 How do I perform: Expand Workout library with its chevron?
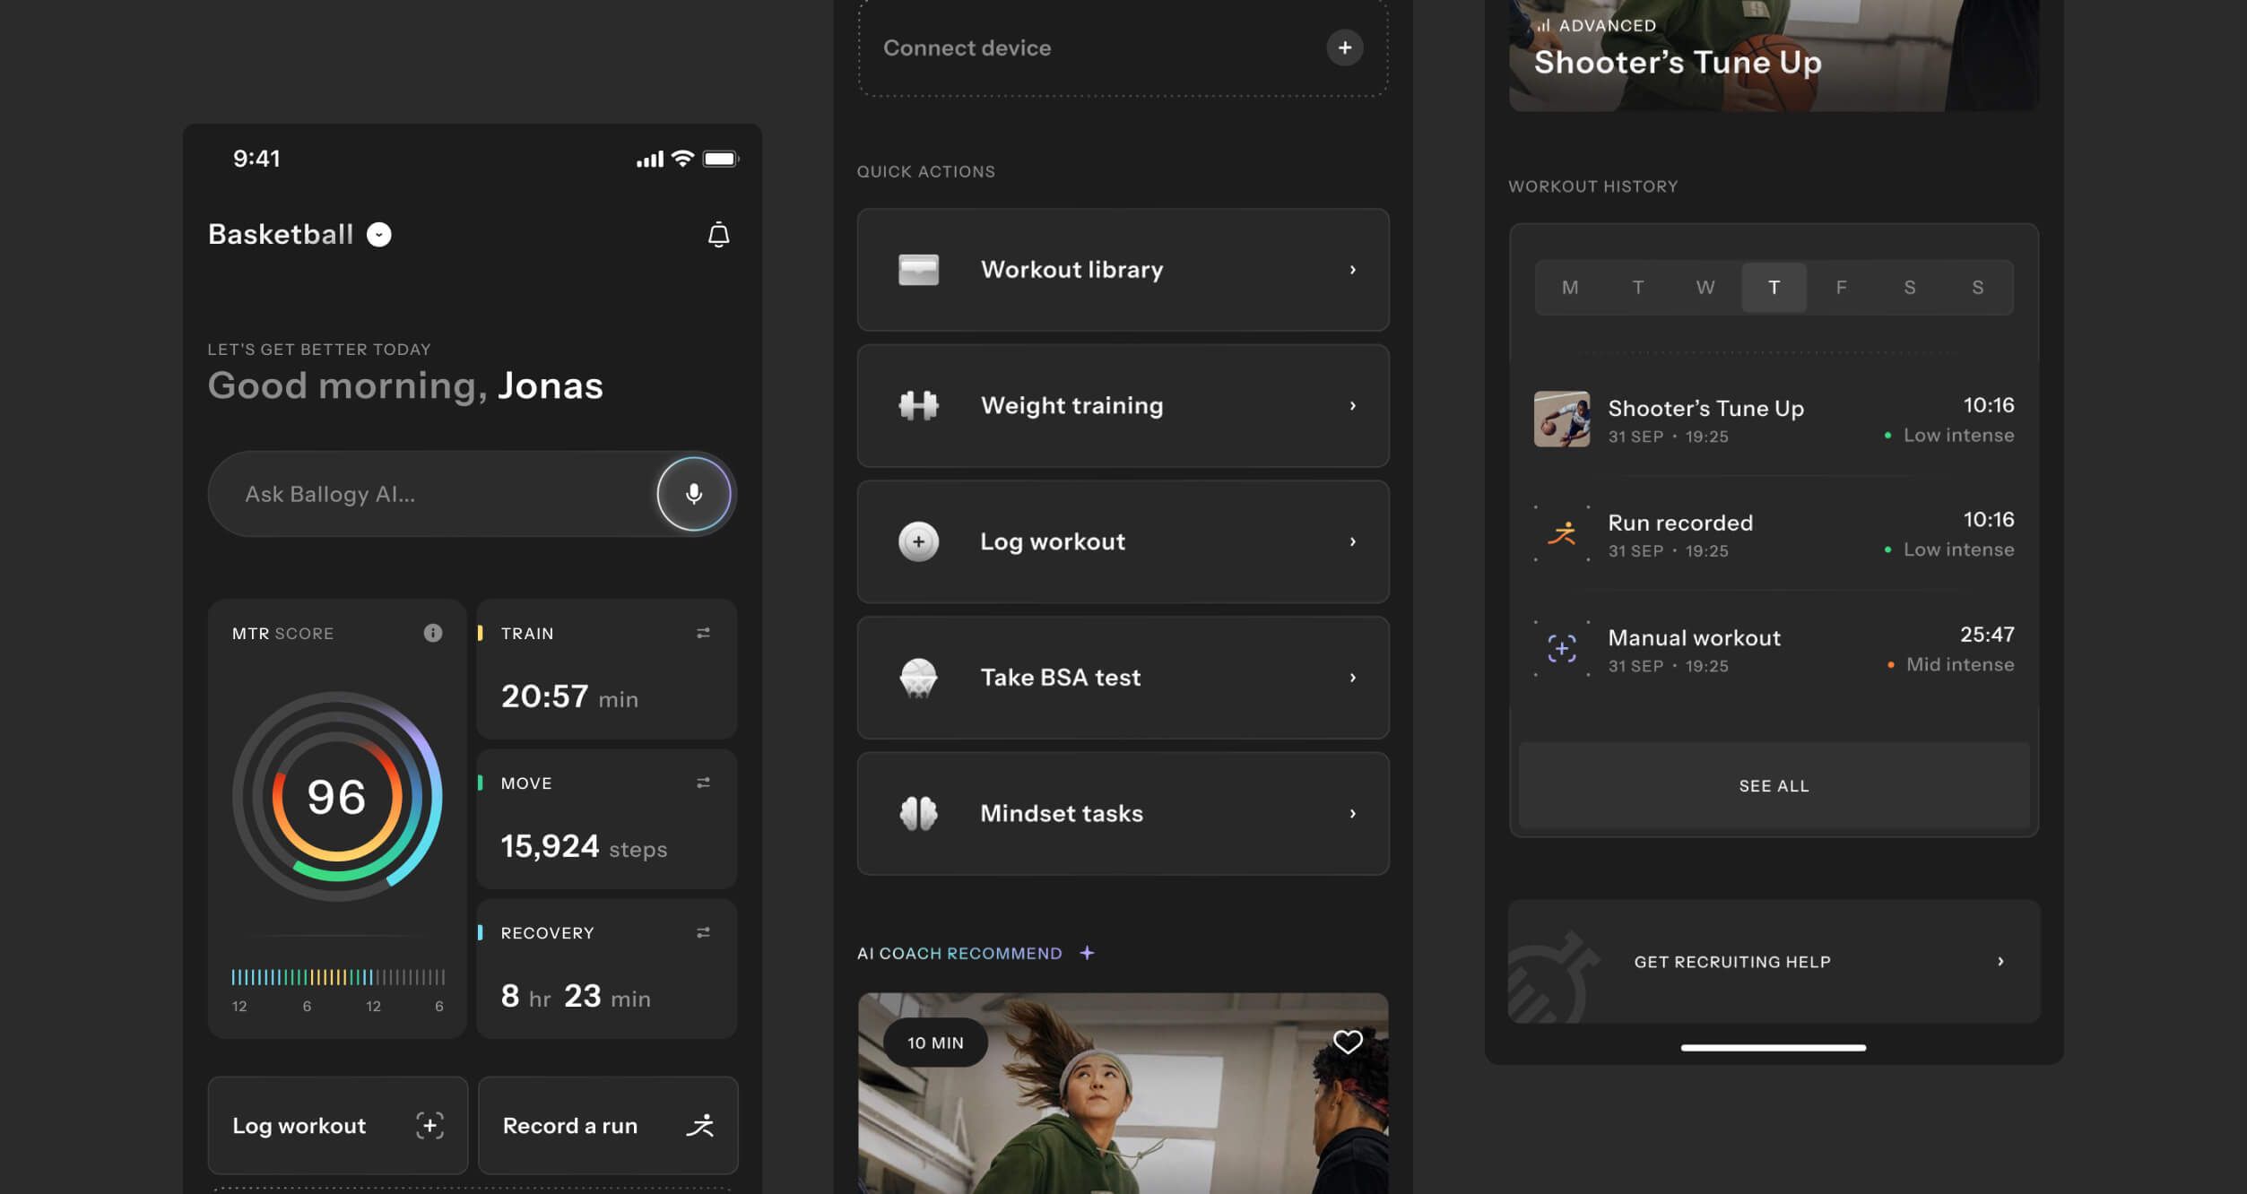(1352, 270)
